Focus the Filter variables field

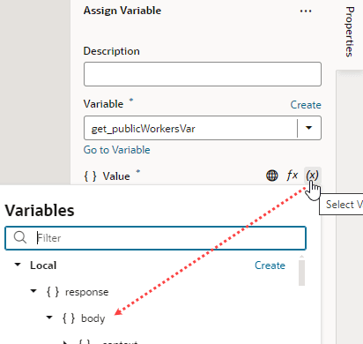point(156,238)
